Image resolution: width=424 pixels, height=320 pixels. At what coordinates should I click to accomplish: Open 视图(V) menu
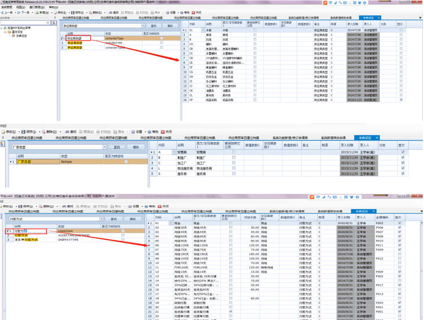[21, 7]
